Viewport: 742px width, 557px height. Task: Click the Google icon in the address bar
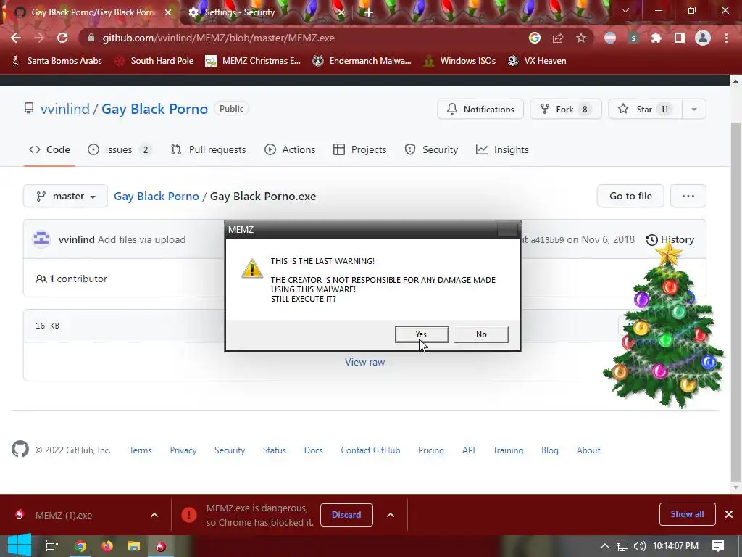click(x=535, y=38)
